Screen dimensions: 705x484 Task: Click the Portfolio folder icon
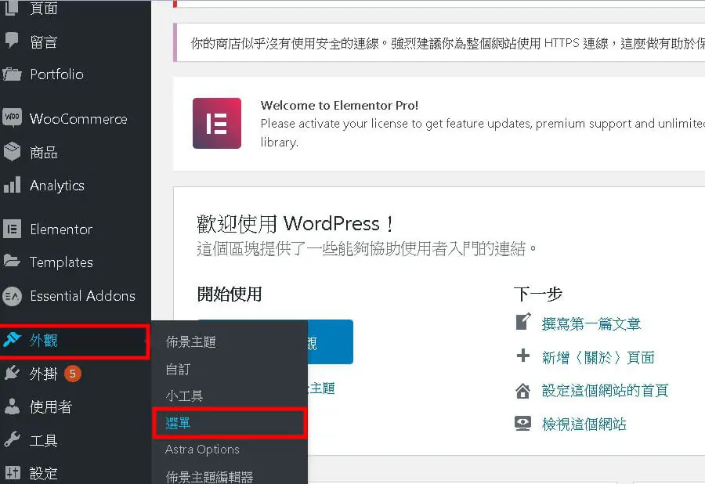[12, 74]
